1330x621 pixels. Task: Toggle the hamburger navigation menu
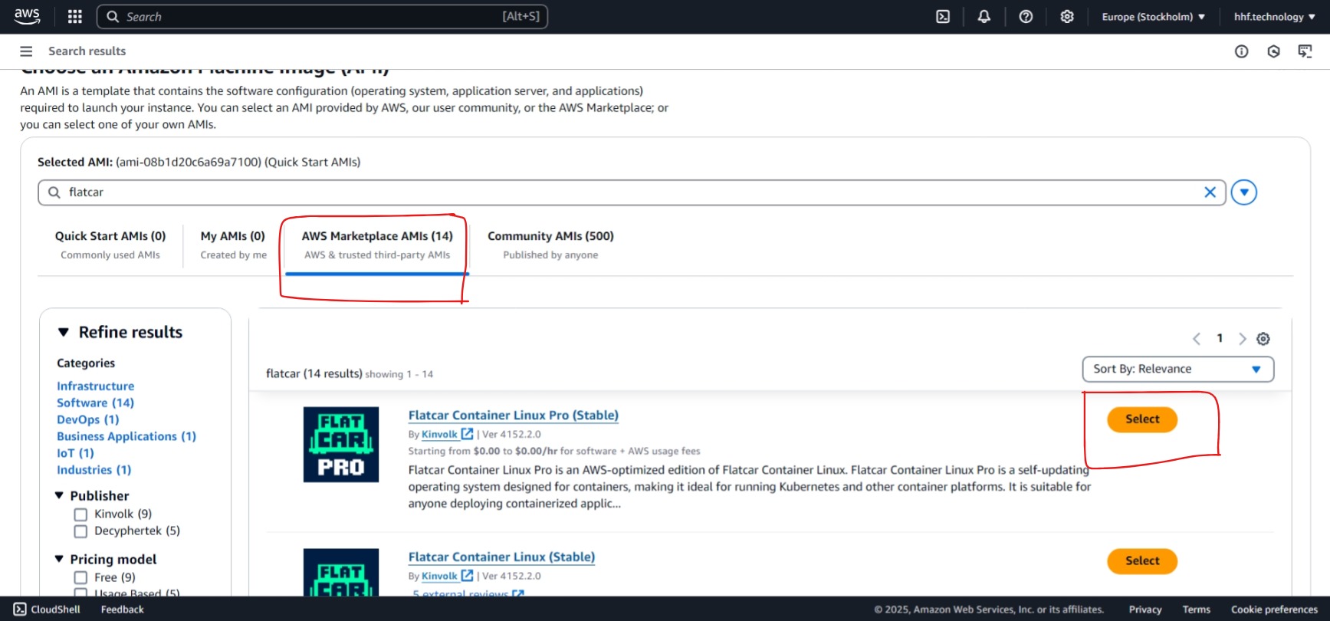coord(26,51)
